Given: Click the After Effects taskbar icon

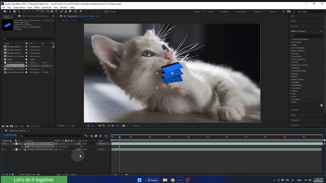Looking at the screenshot, I should 180,180.
